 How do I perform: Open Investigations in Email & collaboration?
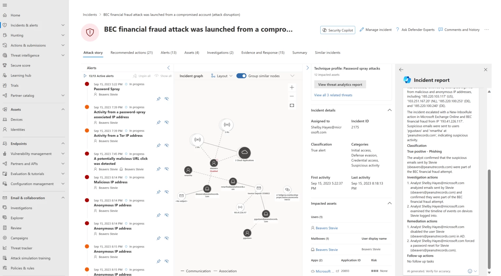tap(21, 208)
